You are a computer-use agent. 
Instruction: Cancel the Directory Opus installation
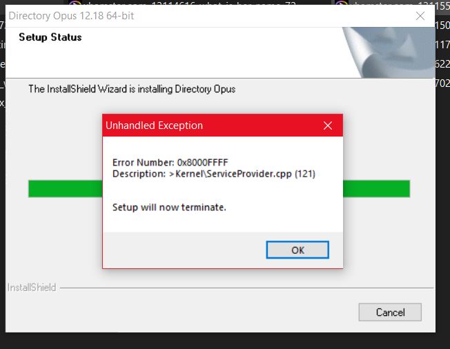[x=390, y=312]
